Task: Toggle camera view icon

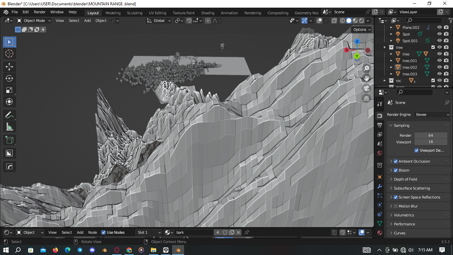Action: click(366, 88)
